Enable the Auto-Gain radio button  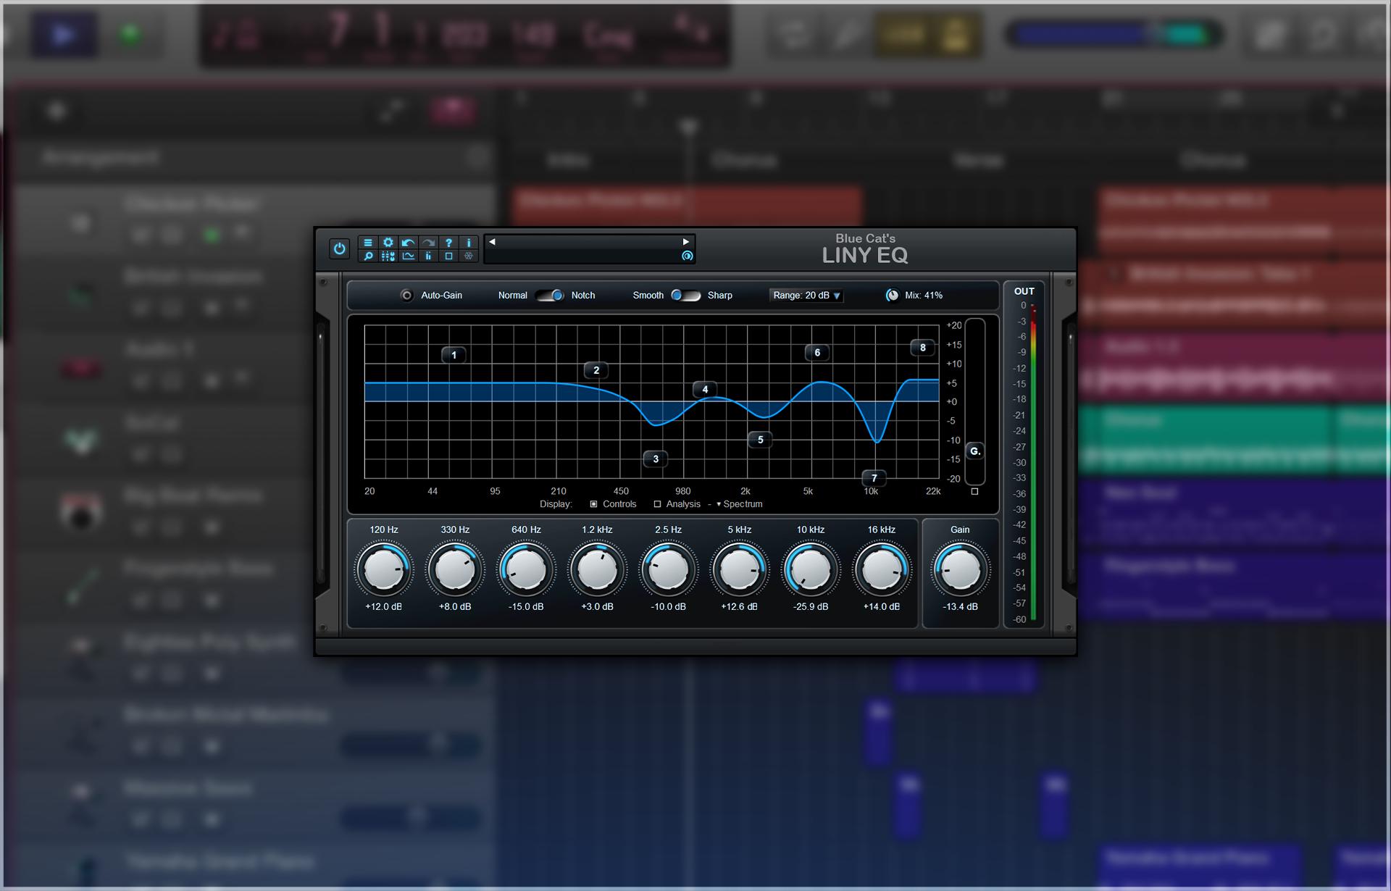[x=407, y=296]
